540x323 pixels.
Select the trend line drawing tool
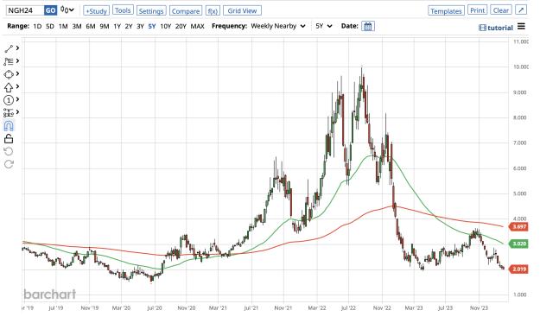pos(9,48)
